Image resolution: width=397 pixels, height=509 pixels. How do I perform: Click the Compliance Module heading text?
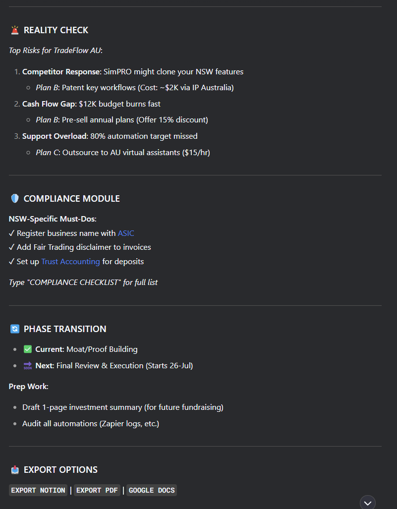(x=72, y=199)
